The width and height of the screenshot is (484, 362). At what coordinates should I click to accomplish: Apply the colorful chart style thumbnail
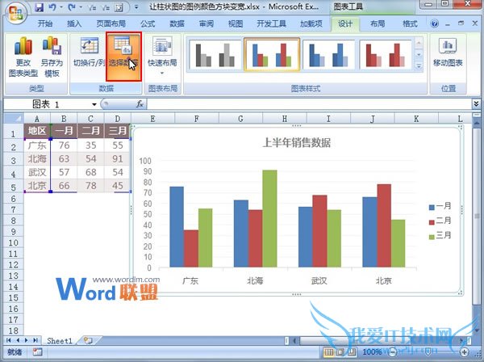point(272,55)
